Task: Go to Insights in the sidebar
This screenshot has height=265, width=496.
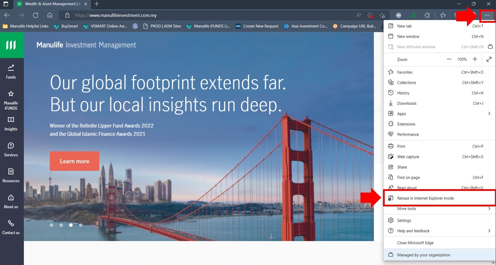Action: point(11,124)
